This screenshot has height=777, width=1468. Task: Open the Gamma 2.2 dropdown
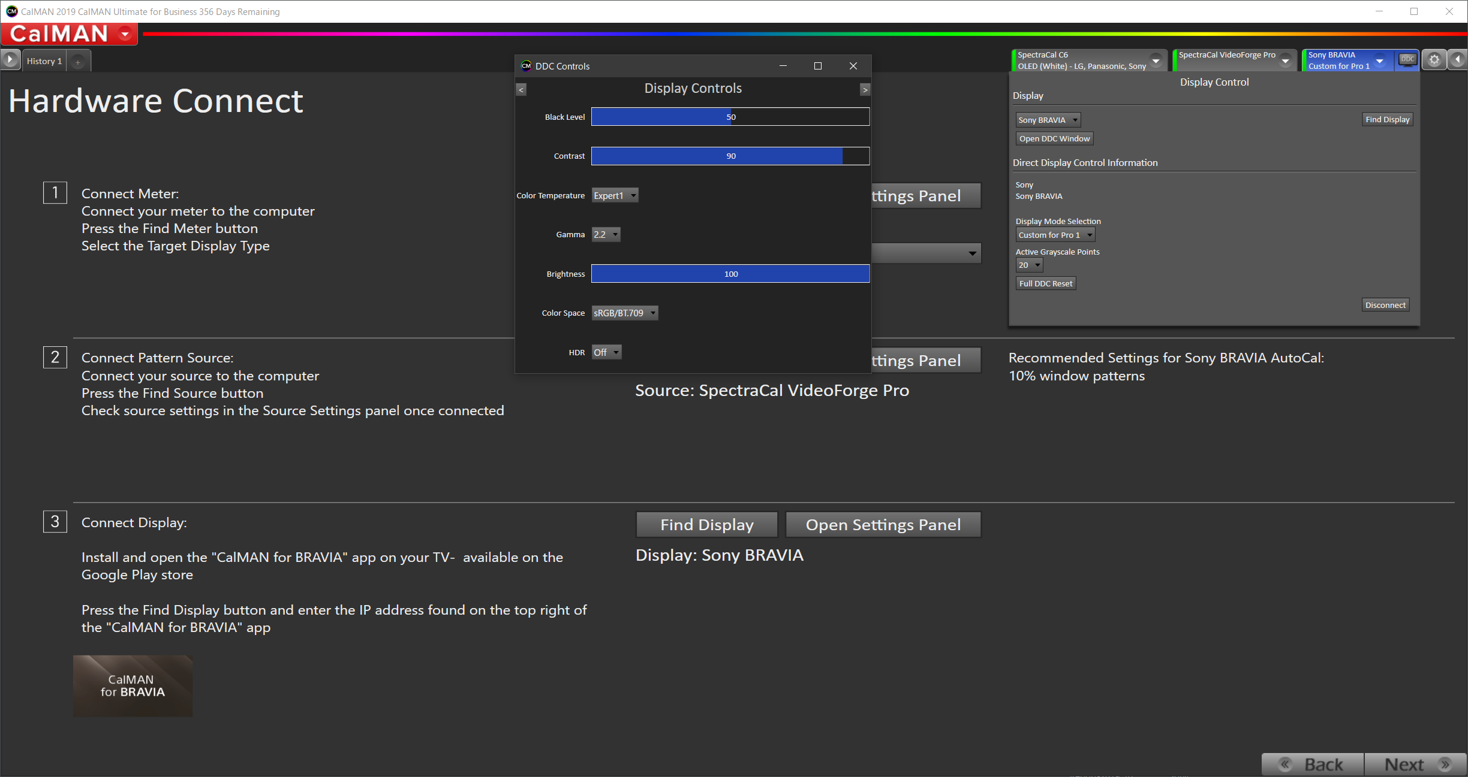pos(606,234)
